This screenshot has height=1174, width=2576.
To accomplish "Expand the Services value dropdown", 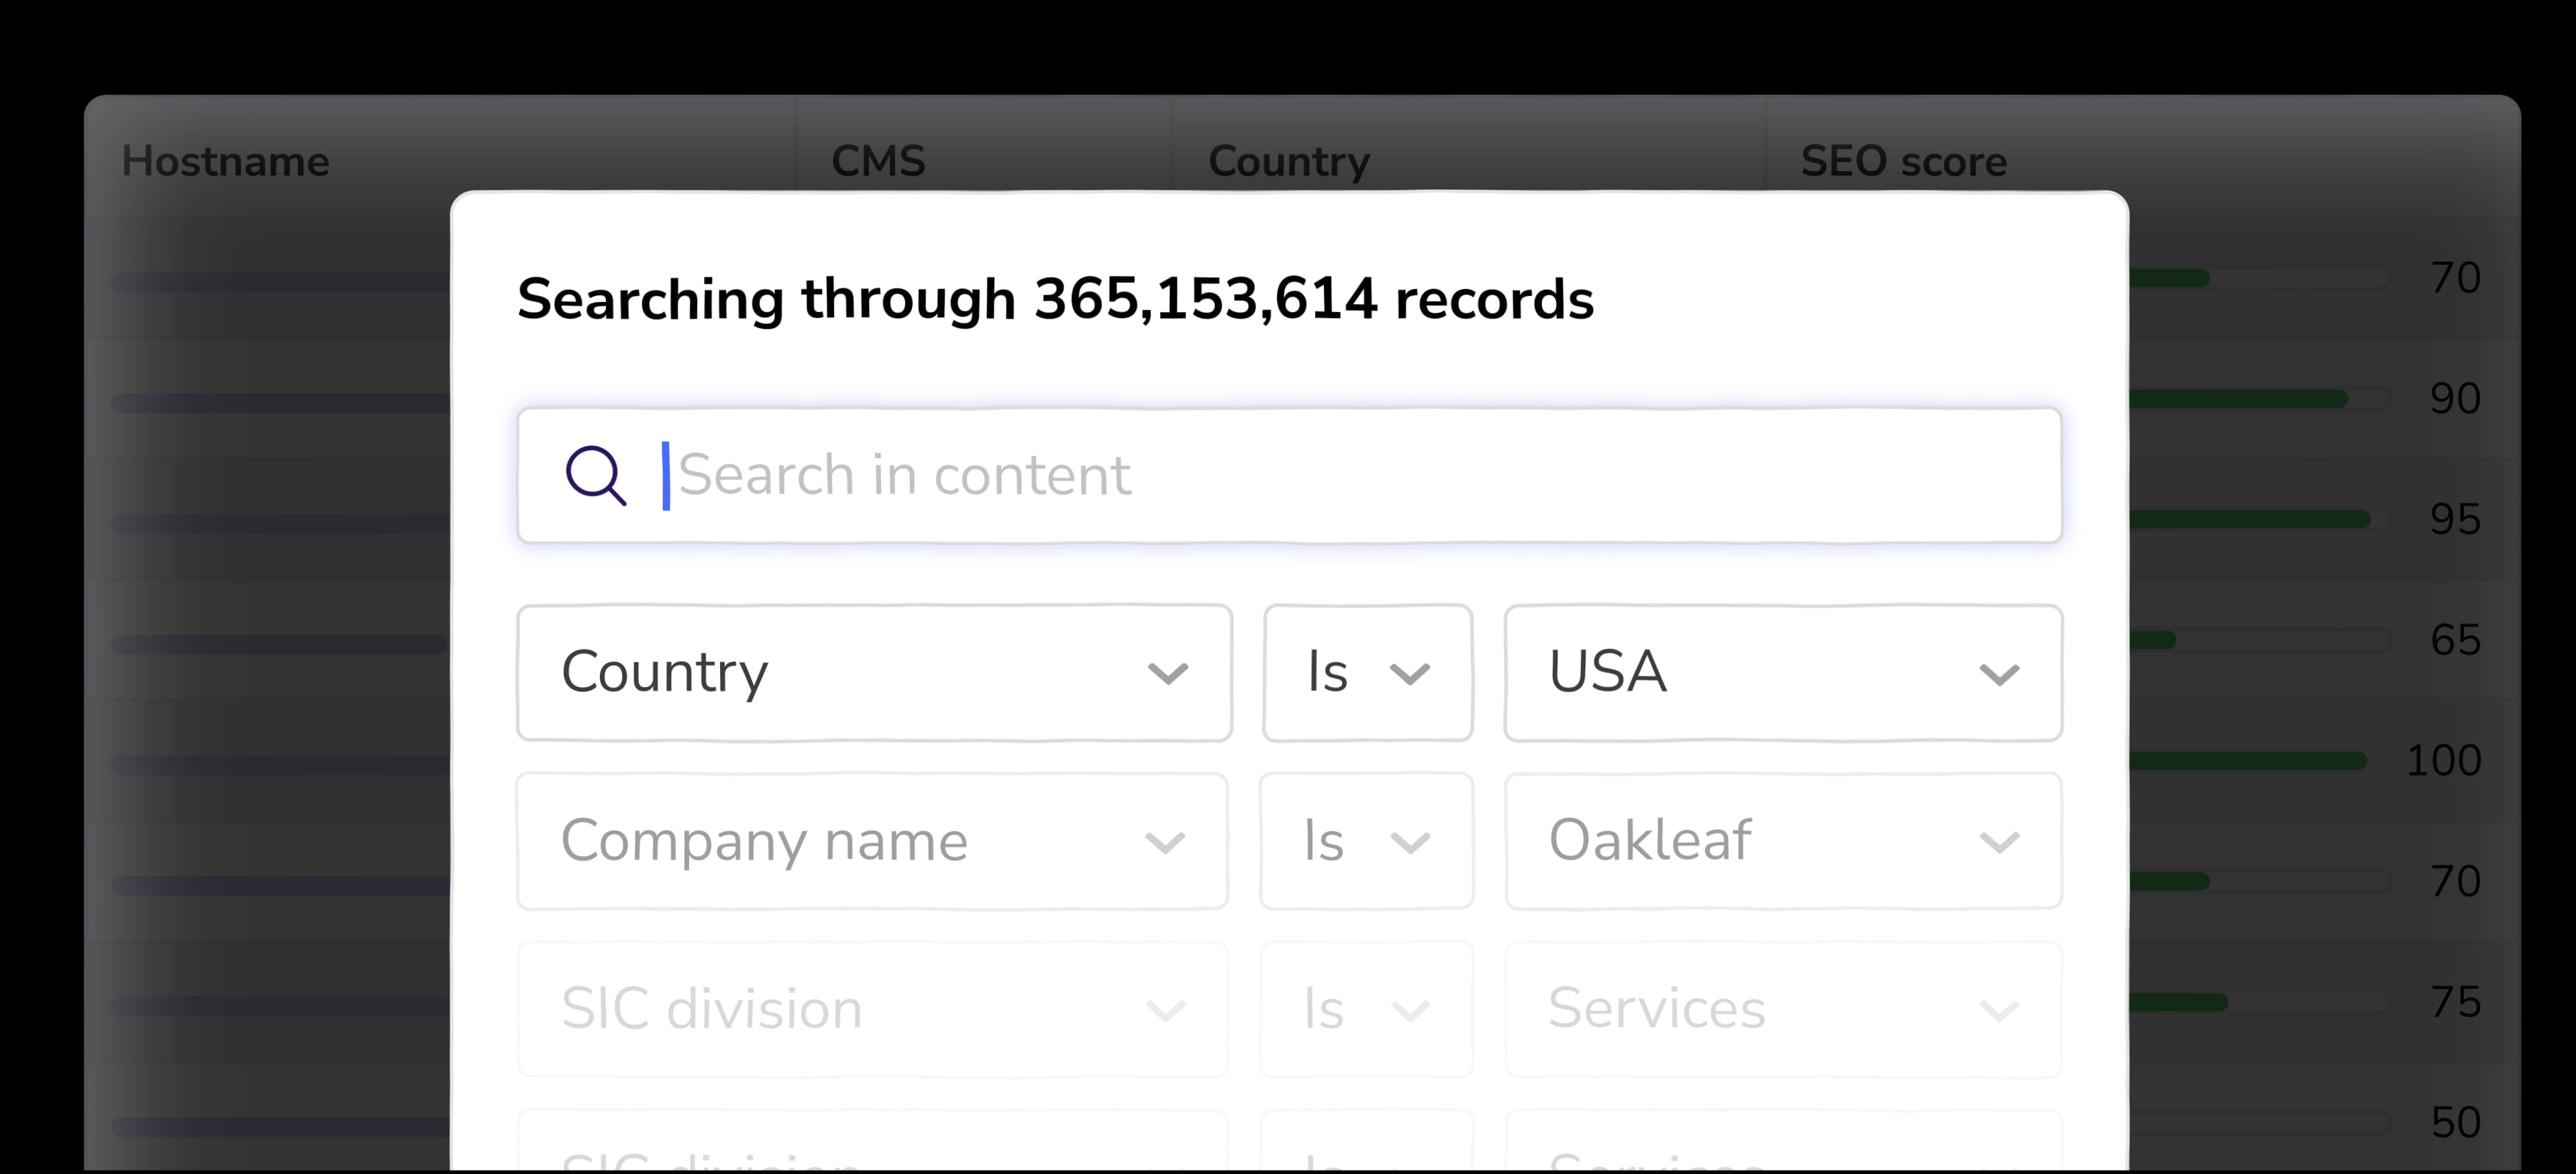I will (x=1782, y=1009).
